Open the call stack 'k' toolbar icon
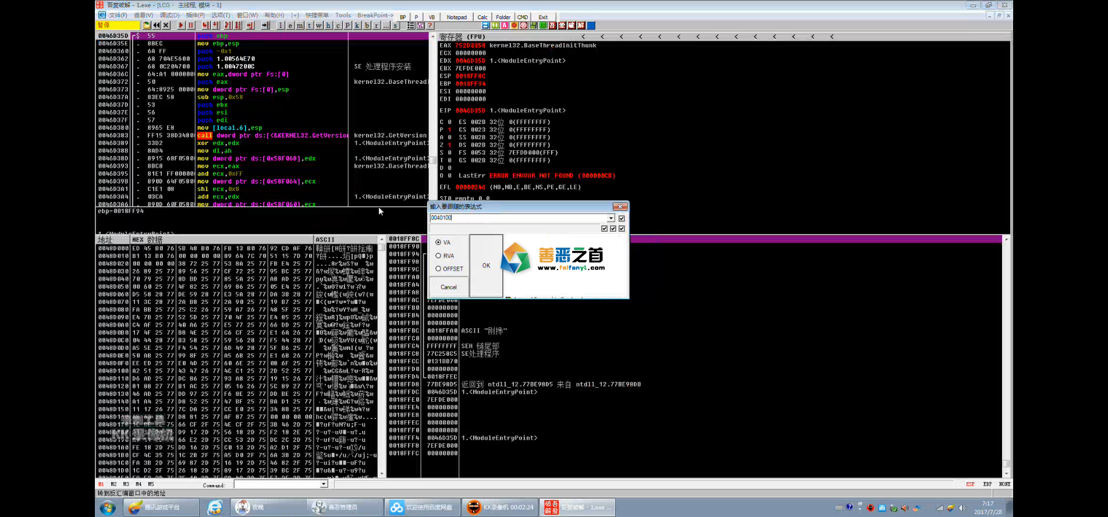Screen dimensions: 1108x517 coord(357,26)
